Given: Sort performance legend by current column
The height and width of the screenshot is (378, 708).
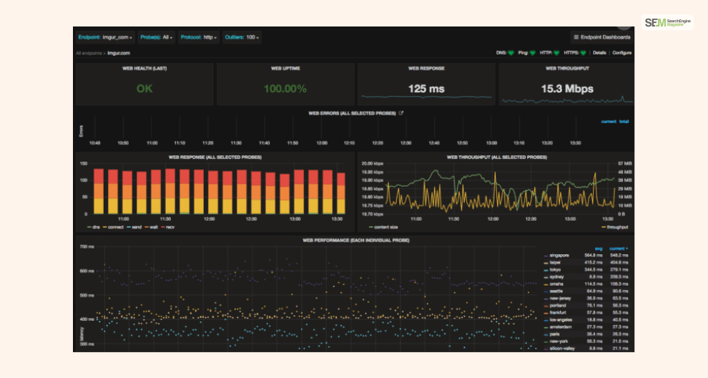Looking at the screenshot, I should tap(618, 248).
